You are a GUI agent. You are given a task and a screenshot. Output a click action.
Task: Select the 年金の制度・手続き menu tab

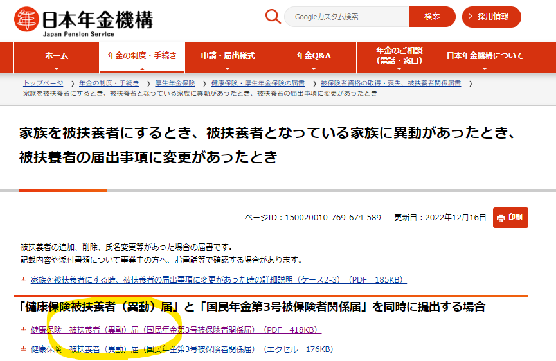point(142,57)
